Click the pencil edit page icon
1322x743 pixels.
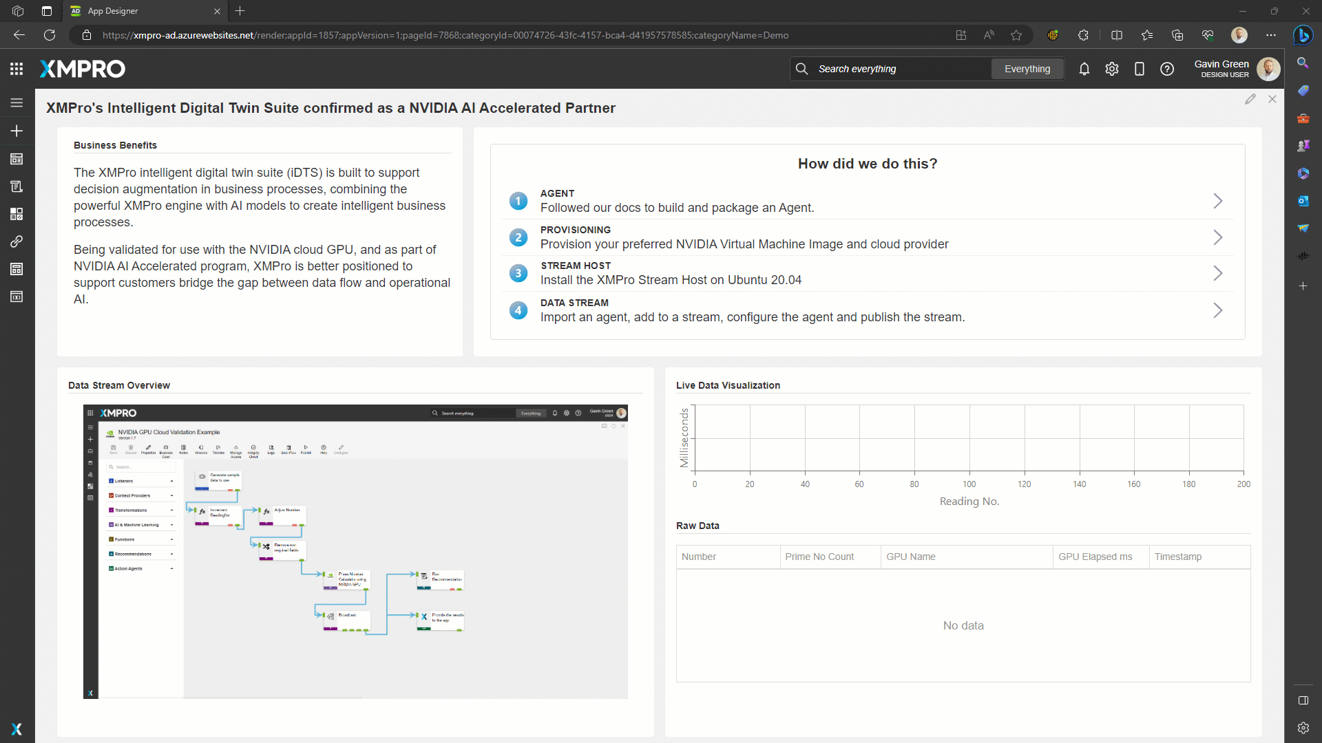[1250, 99]
